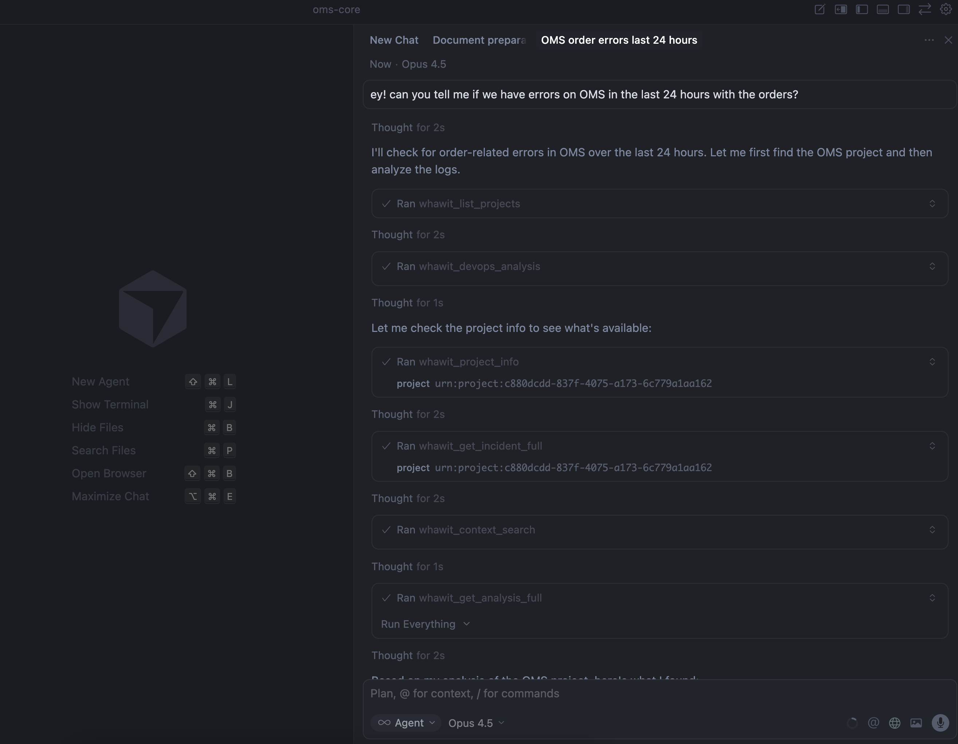Enable web search via the globe icon

point(895,723)
